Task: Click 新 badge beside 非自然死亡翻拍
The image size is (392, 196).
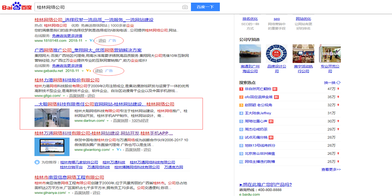Action: coord(275,89)
